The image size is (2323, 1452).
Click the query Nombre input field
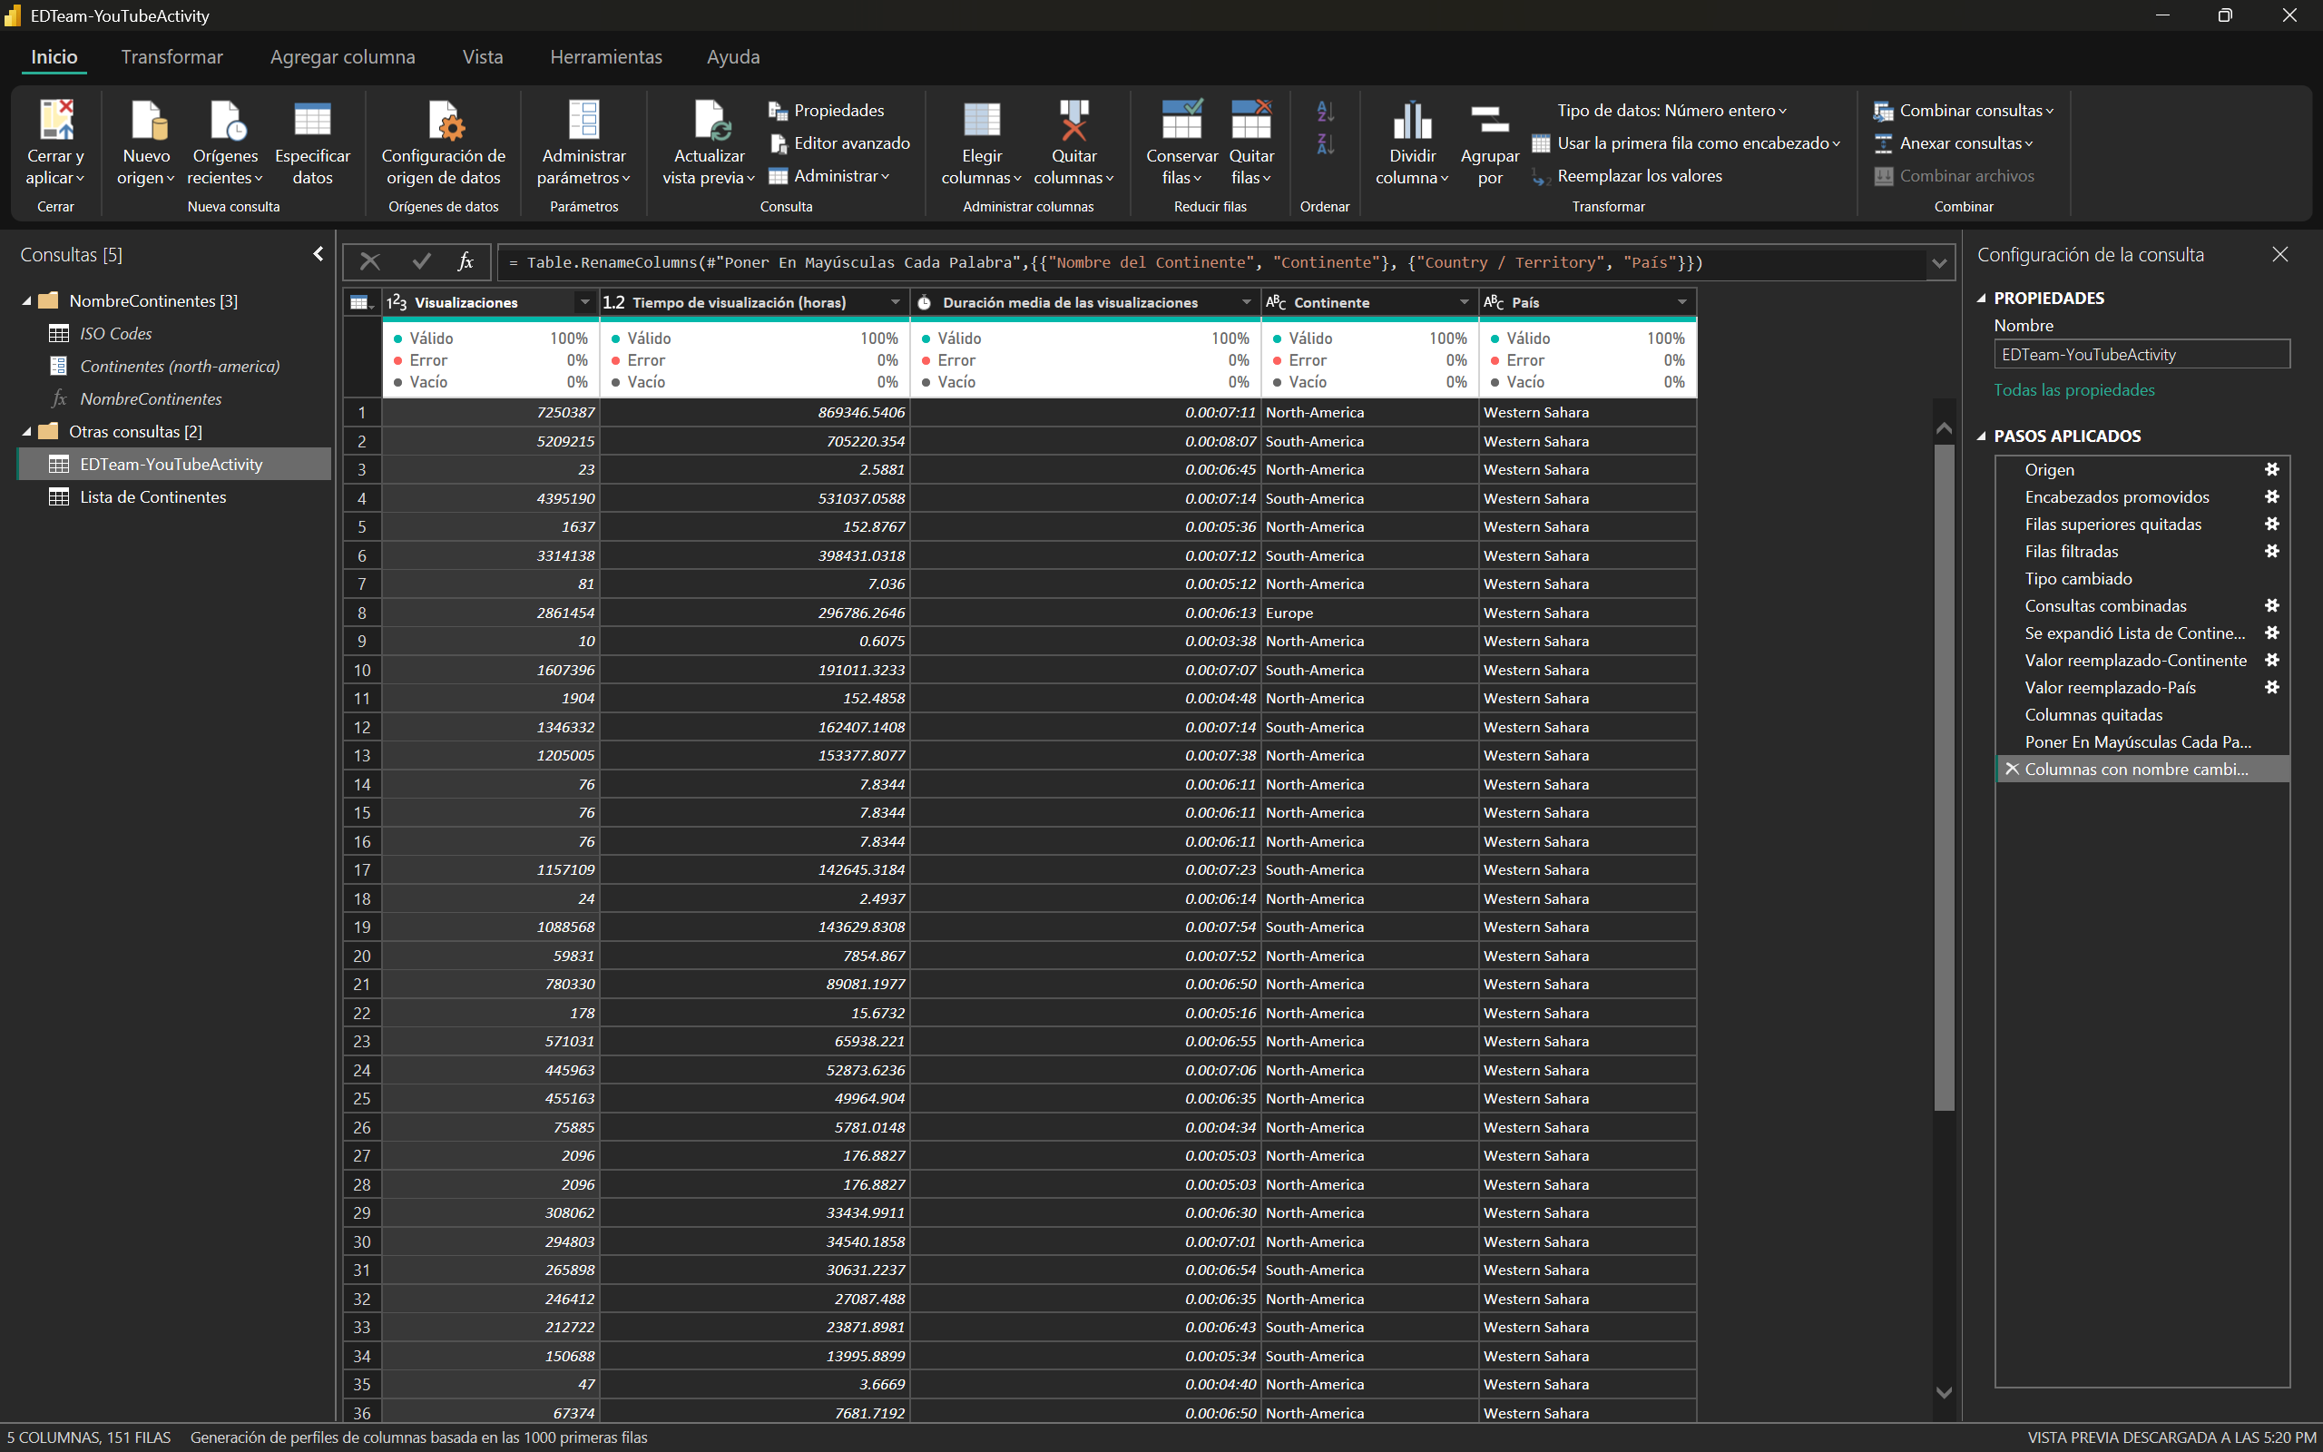coord(2141,354)
